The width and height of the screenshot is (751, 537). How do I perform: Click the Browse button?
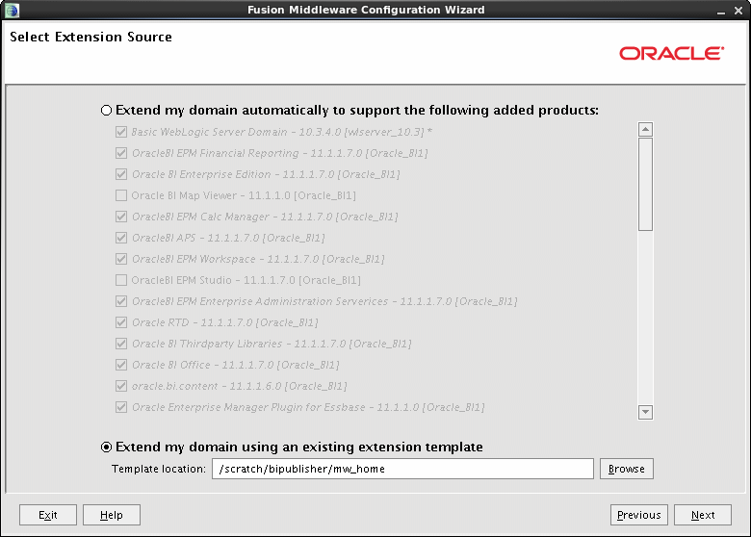(627, 469)
